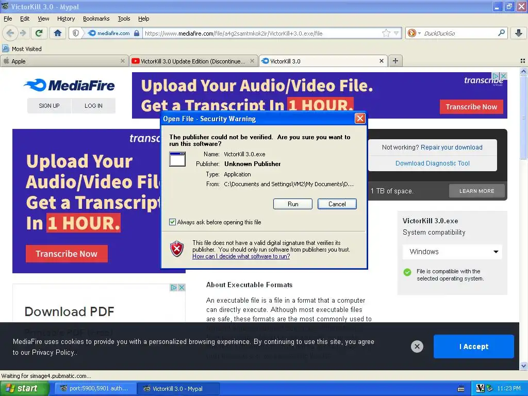The image size is (528, 396).
Task: Close the active VictorKill 3.0 tab
Action: [x=381, y=61]
